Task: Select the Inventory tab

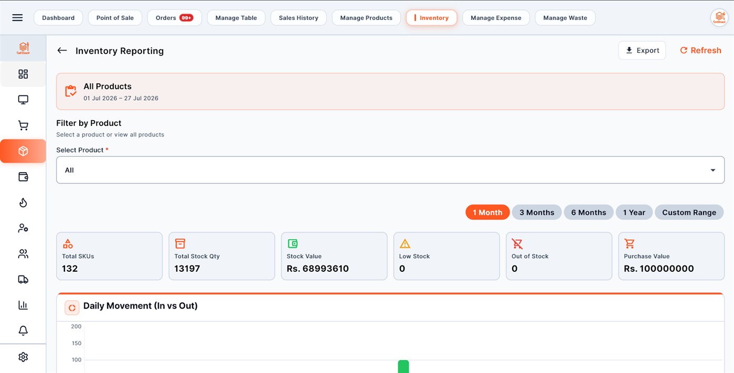Action: 431,18
